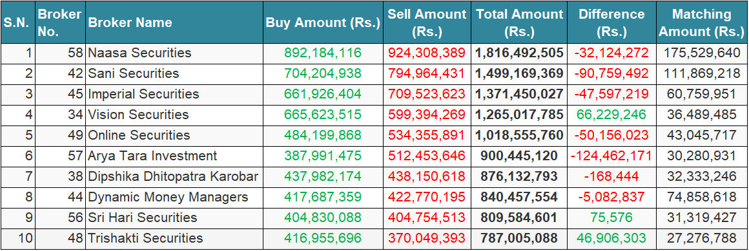Click the Sani Securities row name

pyautogui.click(x=133, y=73)
